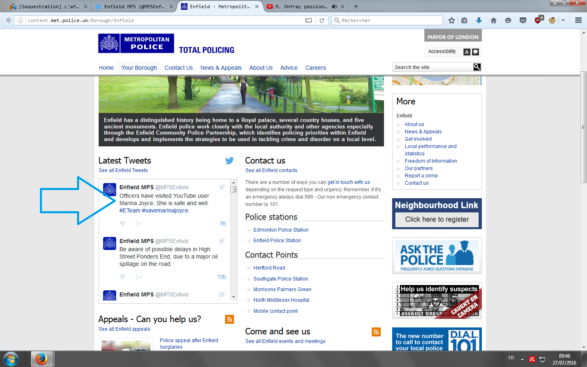
Task: Bookmark this page with the star
Action: pyautogui.click(x=452, y=20)
